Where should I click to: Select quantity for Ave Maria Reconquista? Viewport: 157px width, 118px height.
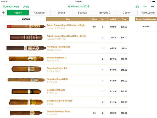[103, 48]
